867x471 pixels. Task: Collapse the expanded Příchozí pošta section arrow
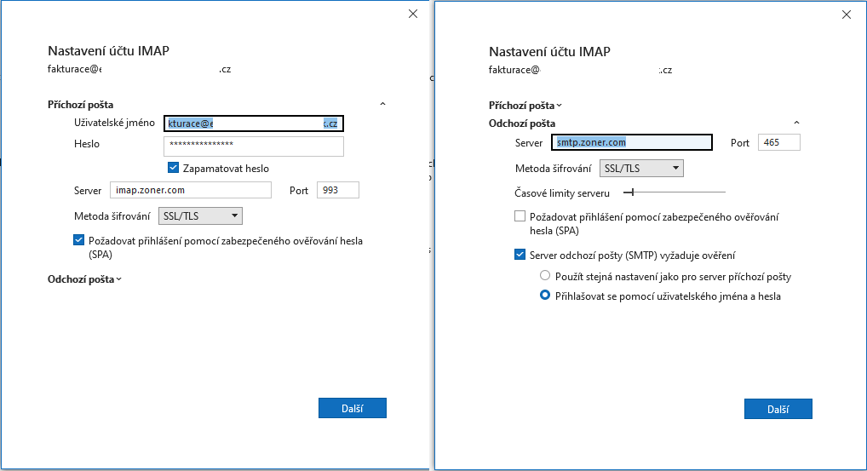pos(382,104)
